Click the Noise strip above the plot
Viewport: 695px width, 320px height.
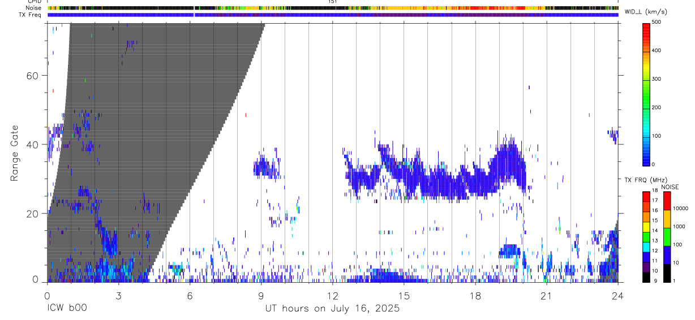[333, 8]
